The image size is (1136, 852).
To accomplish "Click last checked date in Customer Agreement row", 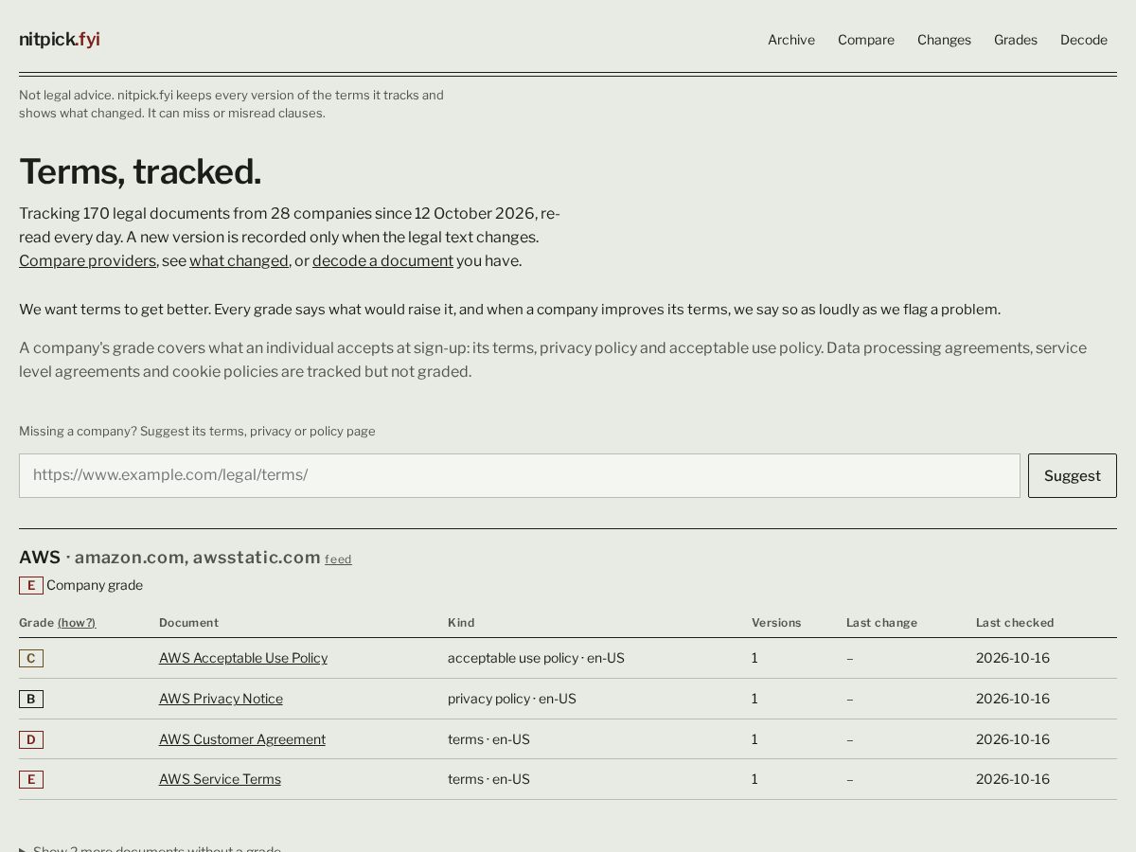I will click(x=1013, y=739).
